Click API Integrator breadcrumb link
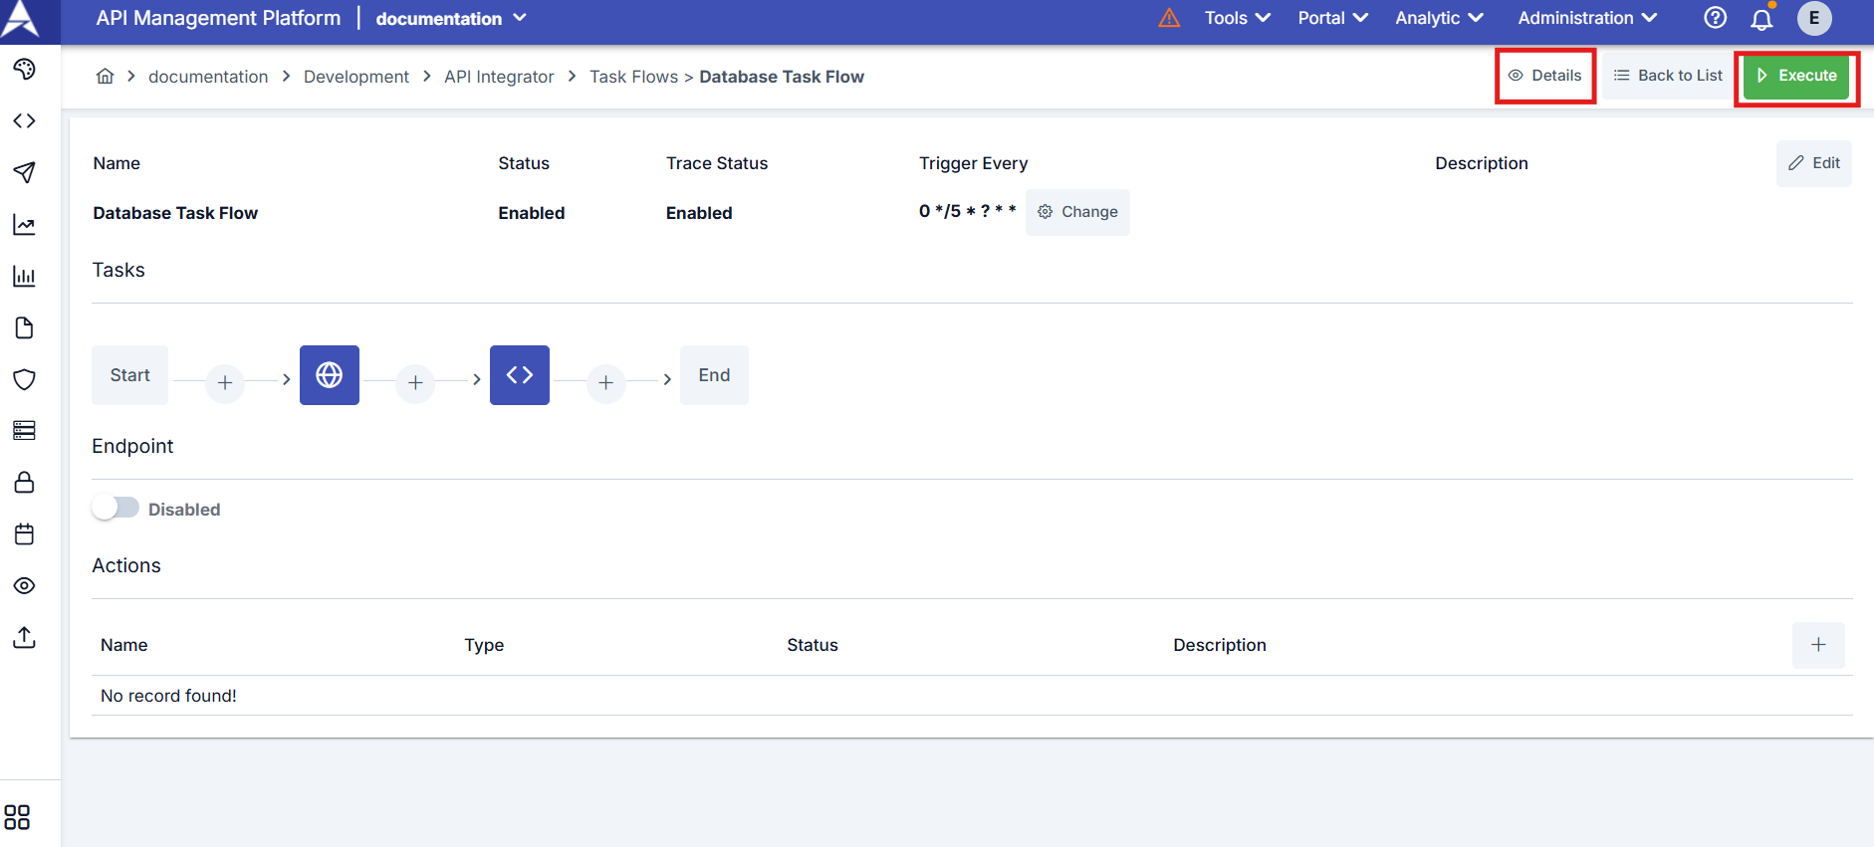 pyautogui.click(x=499, y=77)
